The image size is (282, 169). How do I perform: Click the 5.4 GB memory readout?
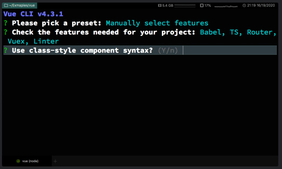[168, 5]
